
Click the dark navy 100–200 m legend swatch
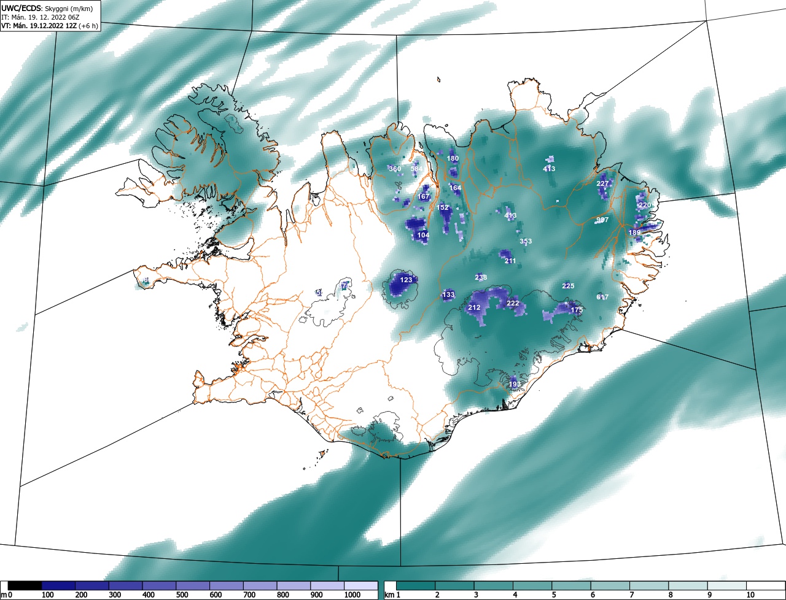58,586
